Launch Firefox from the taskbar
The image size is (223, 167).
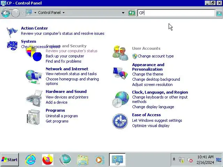point(48,160)
